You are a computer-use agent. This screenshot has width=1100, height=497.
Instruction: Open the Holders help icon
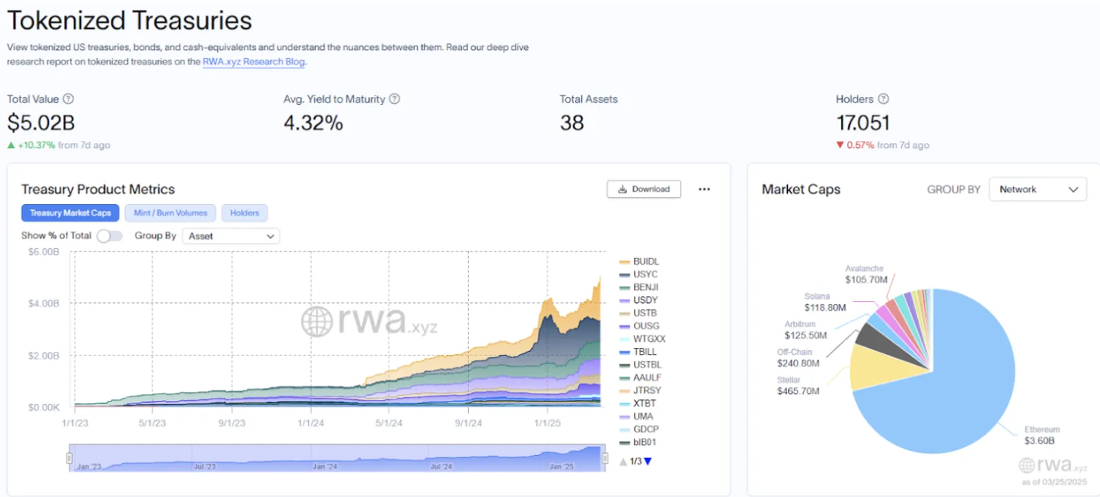click(x=883, y=99)
